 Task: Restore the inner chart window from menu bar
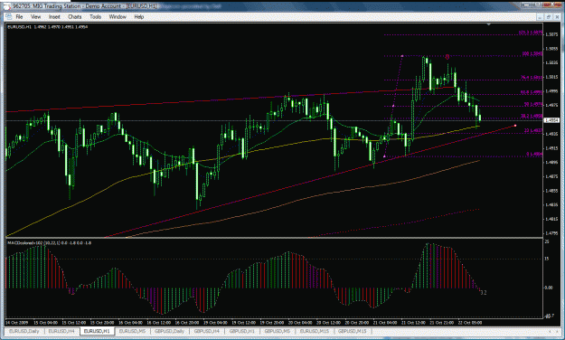(549, 16)
